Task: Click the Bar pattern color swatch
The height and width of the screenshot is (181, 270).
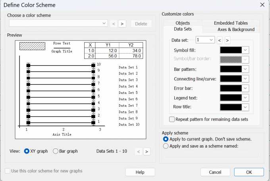Action: pos(231,69)
